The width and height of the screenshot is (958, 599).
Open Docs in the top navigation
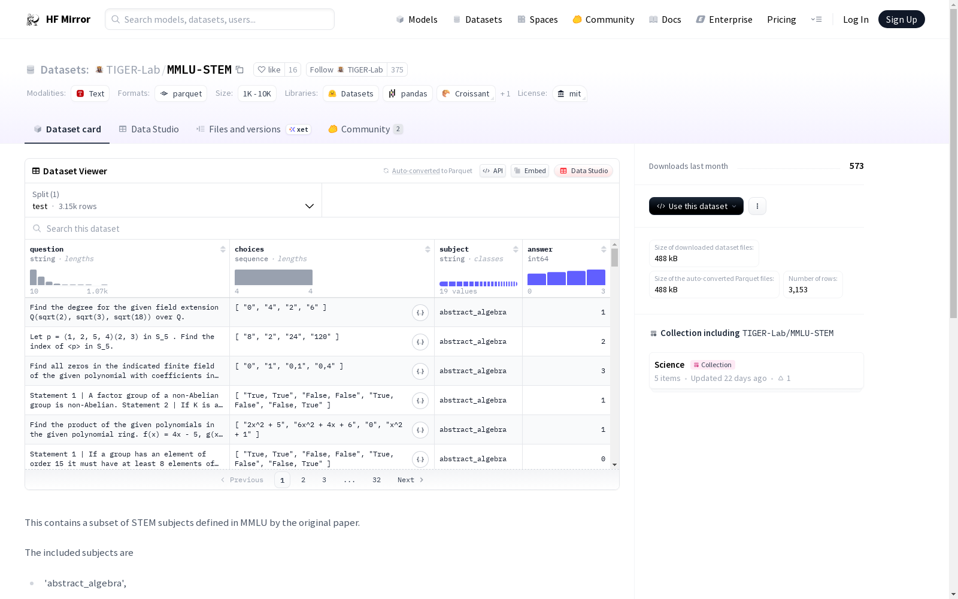click(x=665, y=19)
